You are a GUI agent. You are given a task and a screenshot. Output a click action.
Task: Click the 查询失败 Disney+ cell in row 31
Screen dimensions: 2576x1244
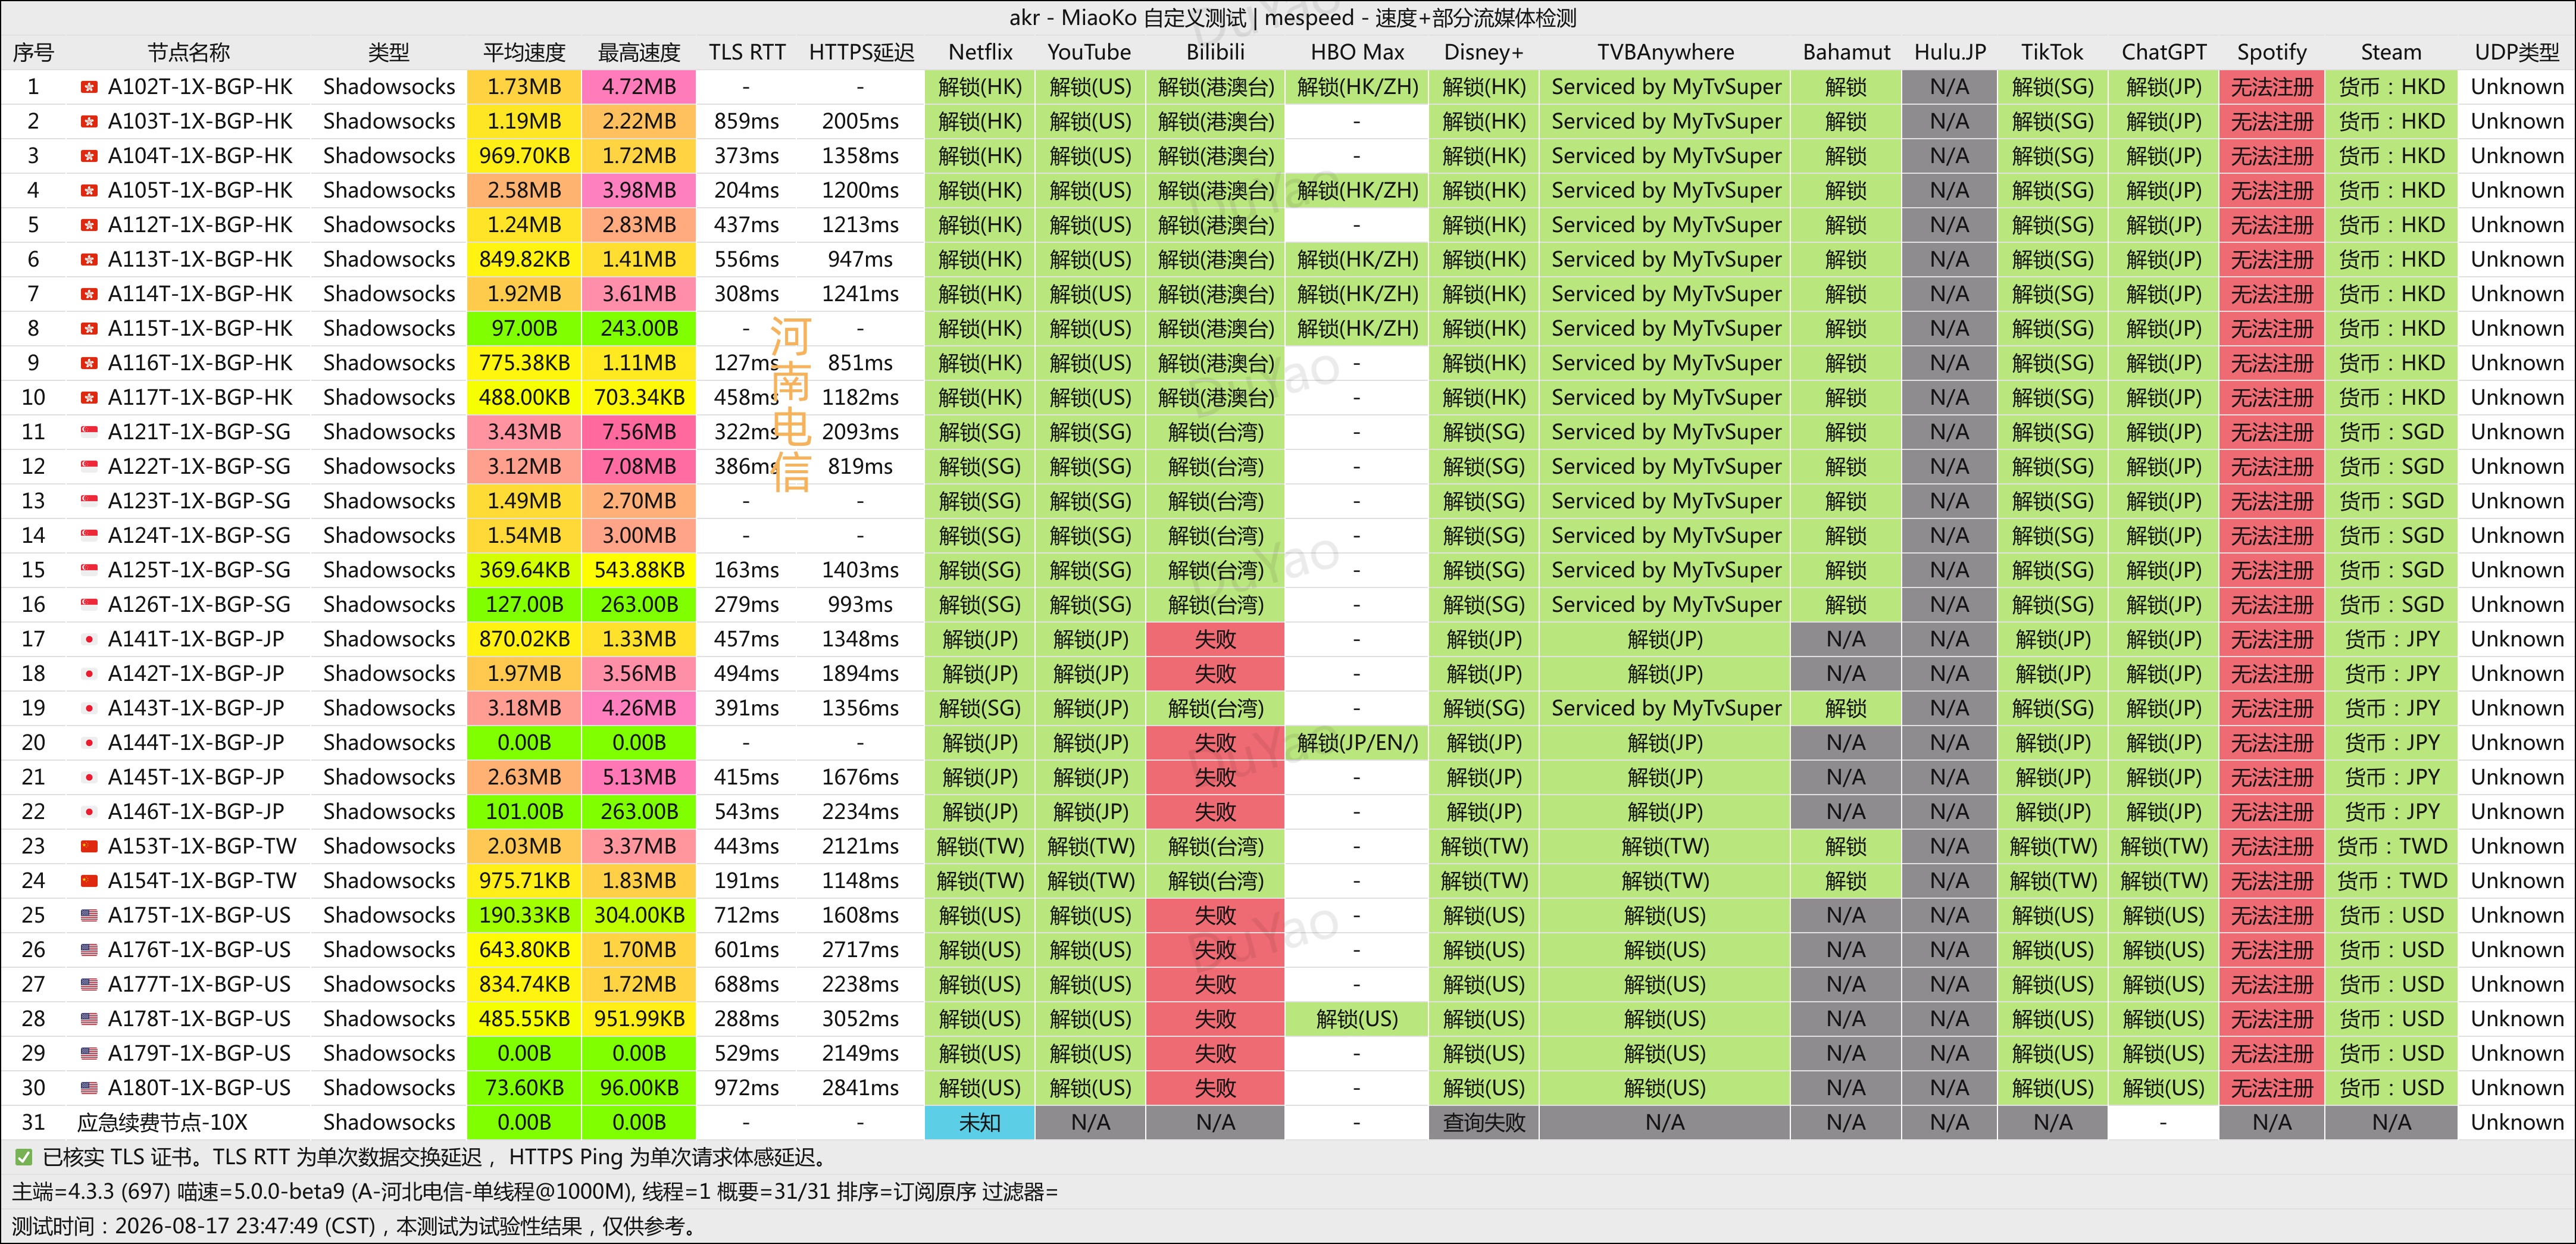tap(1484, 1122)
